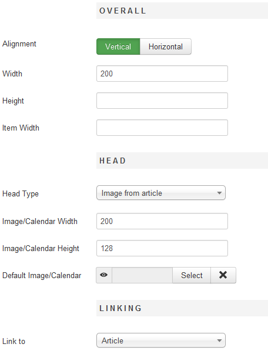Click the Head Type dropdown arrow

[219, 193]
